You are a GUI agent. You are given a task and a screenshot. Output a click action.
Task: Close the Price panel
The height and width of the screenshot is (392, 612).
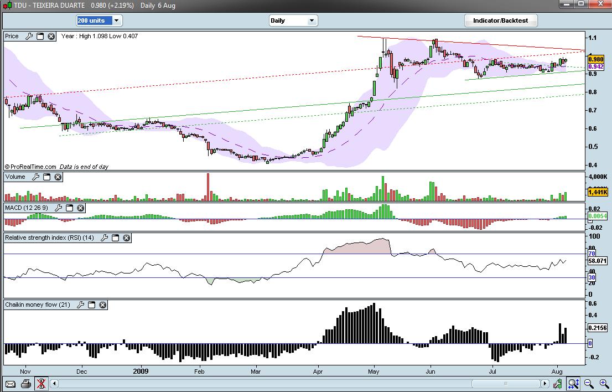(x=51, y=37)
